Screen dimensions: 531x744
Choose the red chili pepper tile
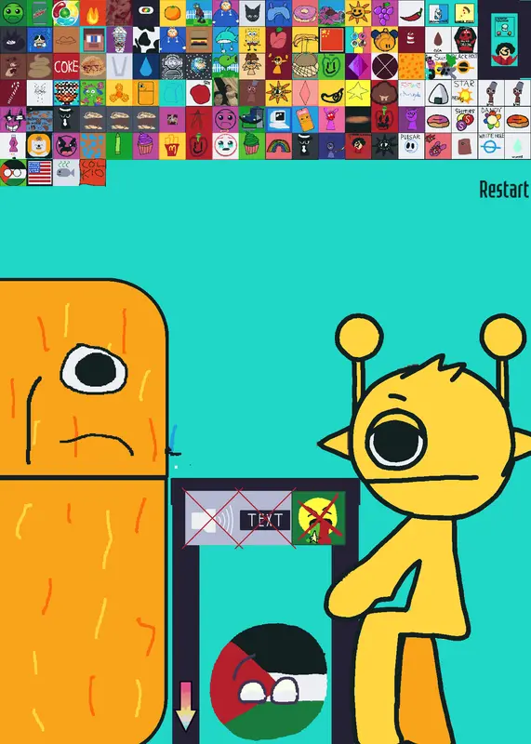(x=411, y=13)
